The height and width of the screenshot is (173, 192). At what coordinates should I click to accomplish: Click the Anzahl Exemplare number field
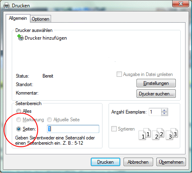(x=155, y=112)
